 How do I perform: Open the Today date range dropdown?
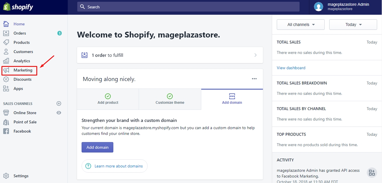coord(353,25)
